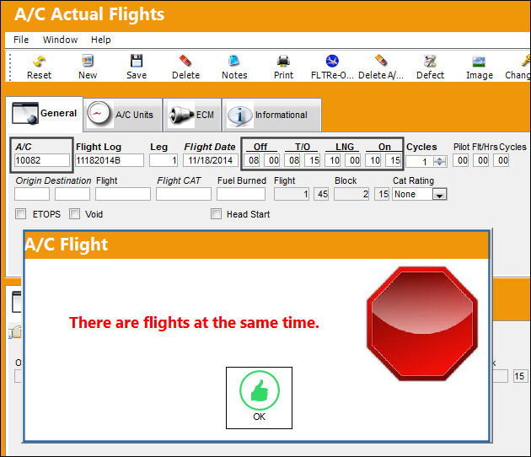Viewport: 531px width, 457px height.
Task: Switch to the Informational tab
Action: coord(272,115)
